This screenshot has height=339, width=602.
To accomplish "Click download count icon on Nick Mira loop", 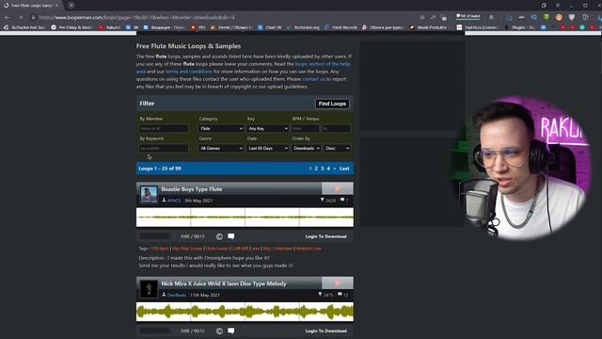I will [x=320, y=295].
